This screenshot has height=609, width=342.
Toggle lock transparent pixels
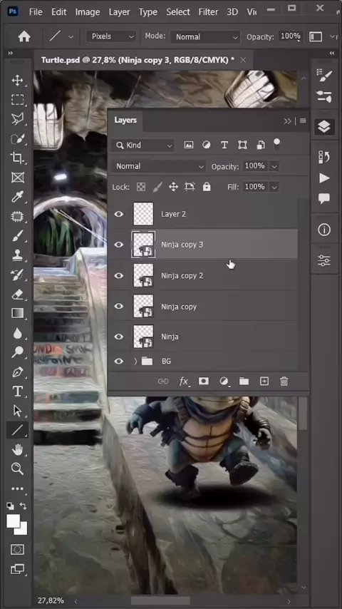coord(140,188)
